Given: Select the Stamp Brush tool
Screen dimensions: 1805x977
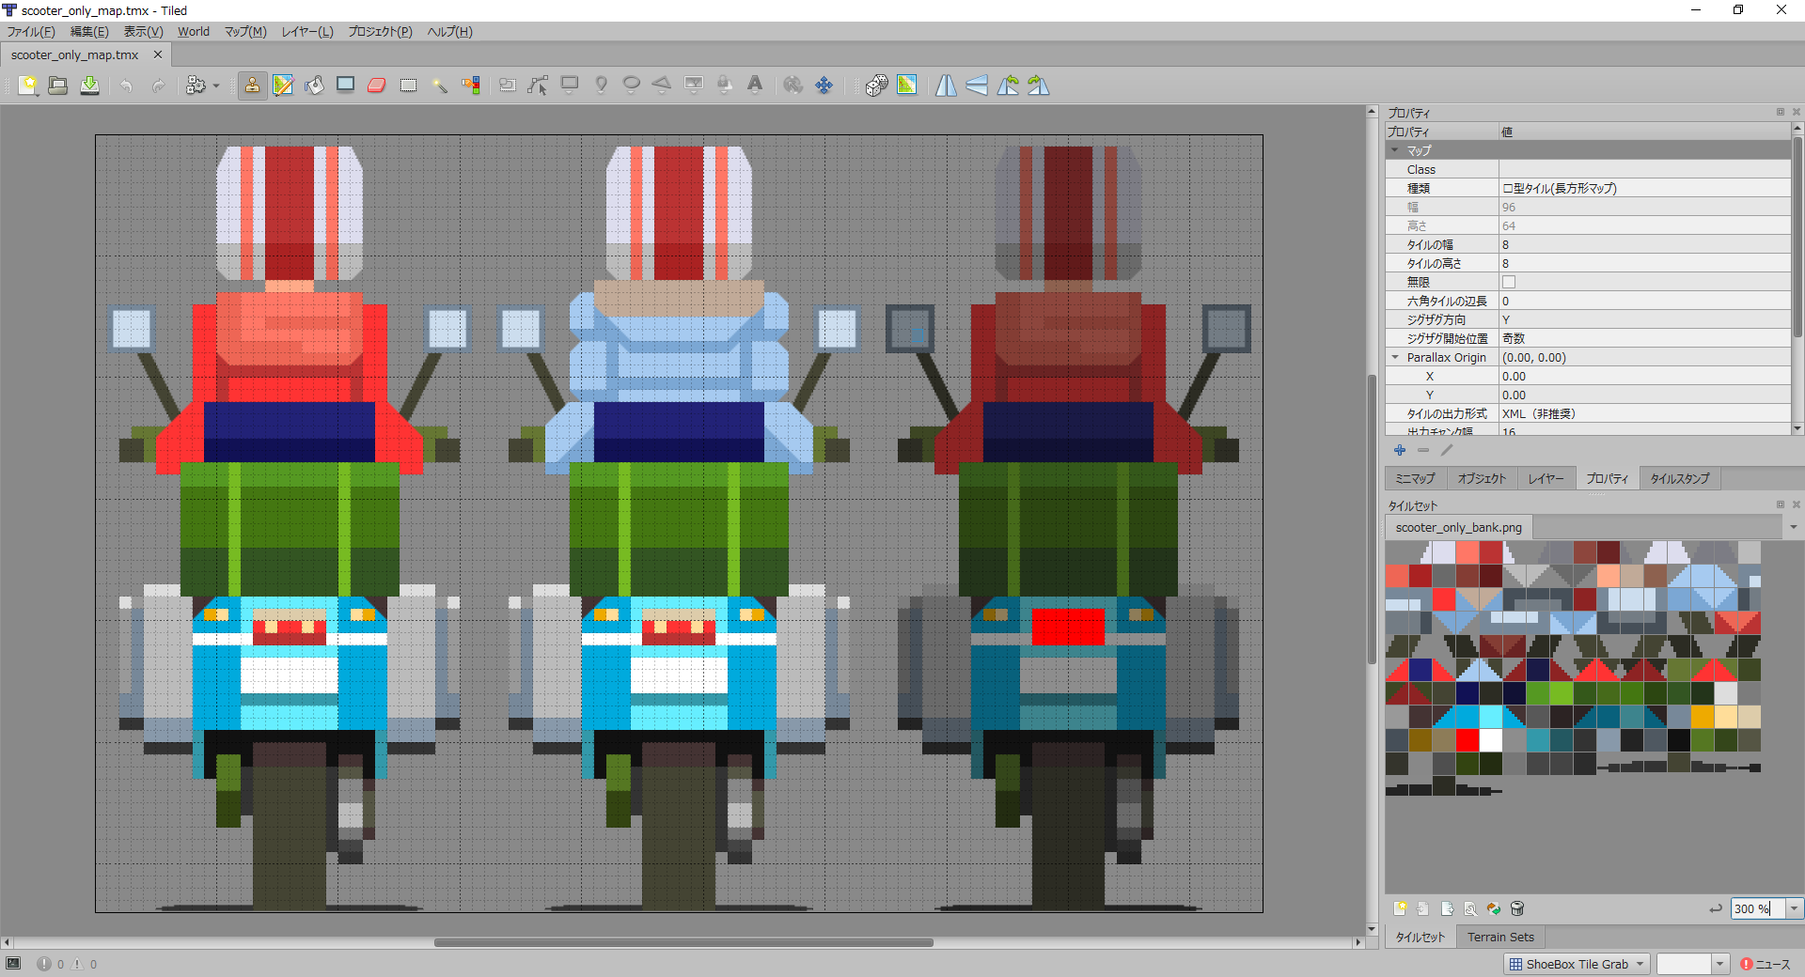Looking at the screenshot, I should 252,85.
